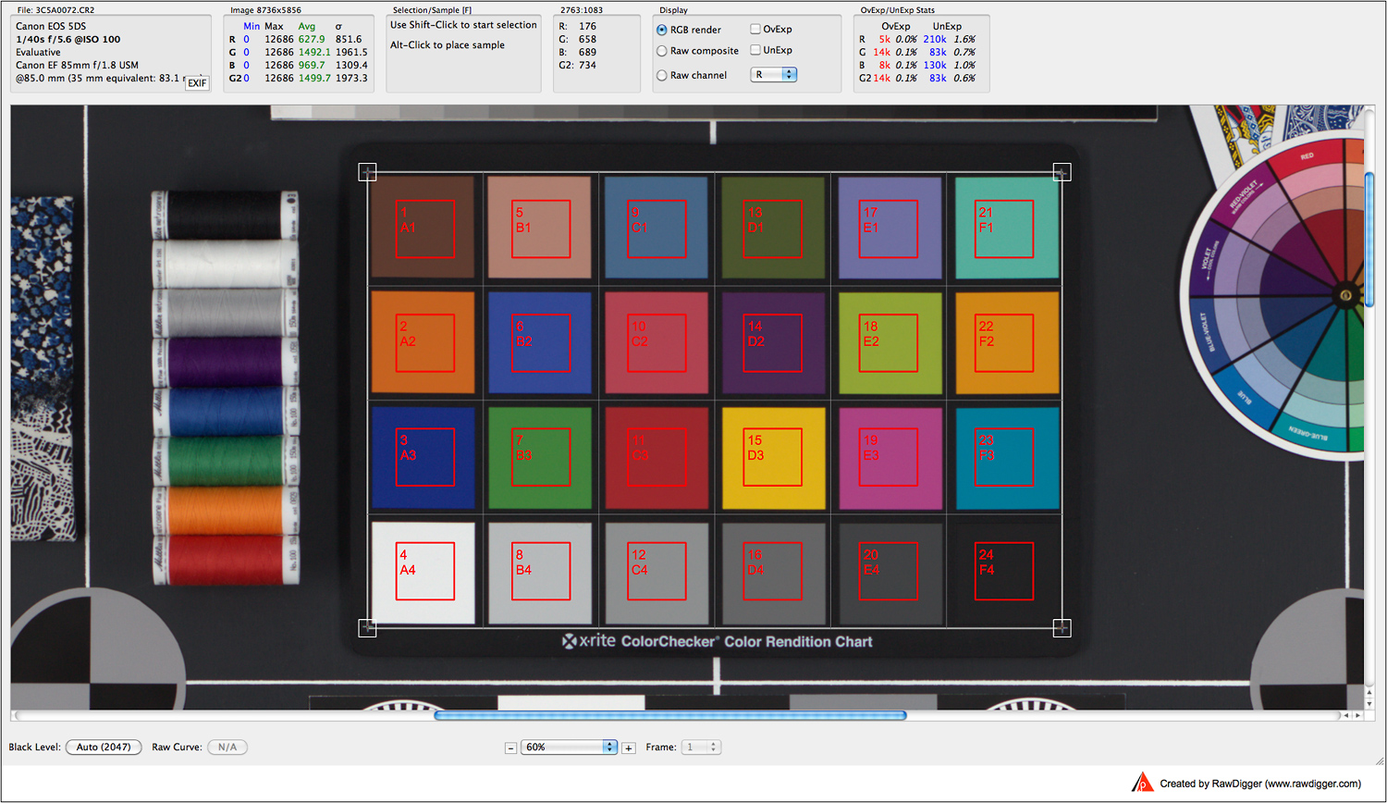Screen dimensions: 1387x803
Task: Click the red RawDigger logo icon
Action: coord(1143,783)
